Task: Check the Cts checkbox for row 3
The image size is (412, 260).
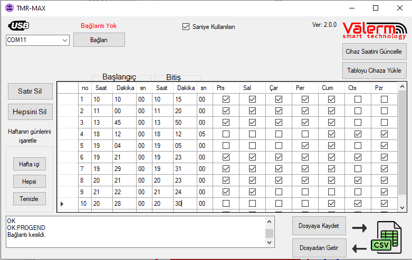Action: coord(358,123)
